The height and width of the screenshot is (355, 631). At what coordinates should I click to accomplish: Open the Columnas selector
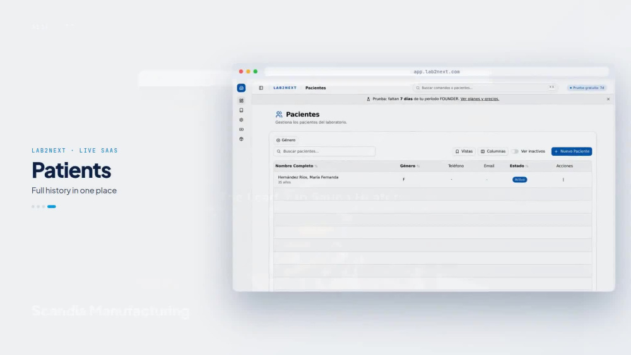click(493, 151)
